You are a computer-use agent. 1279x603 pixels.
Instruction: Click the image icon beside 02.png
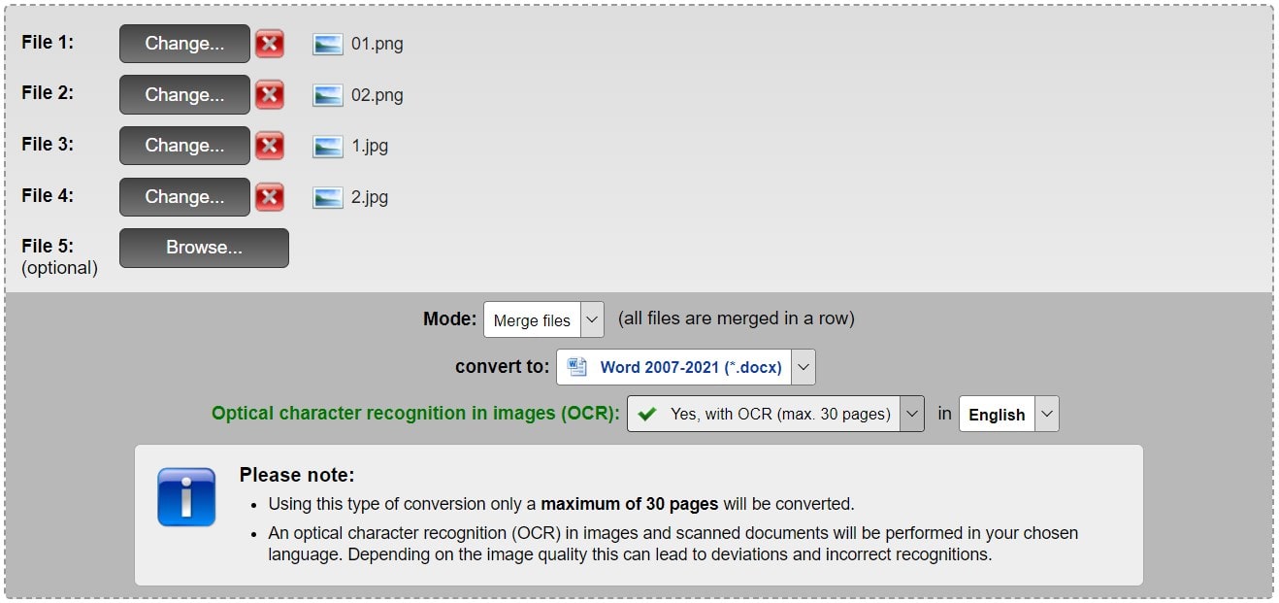(328, 95)
